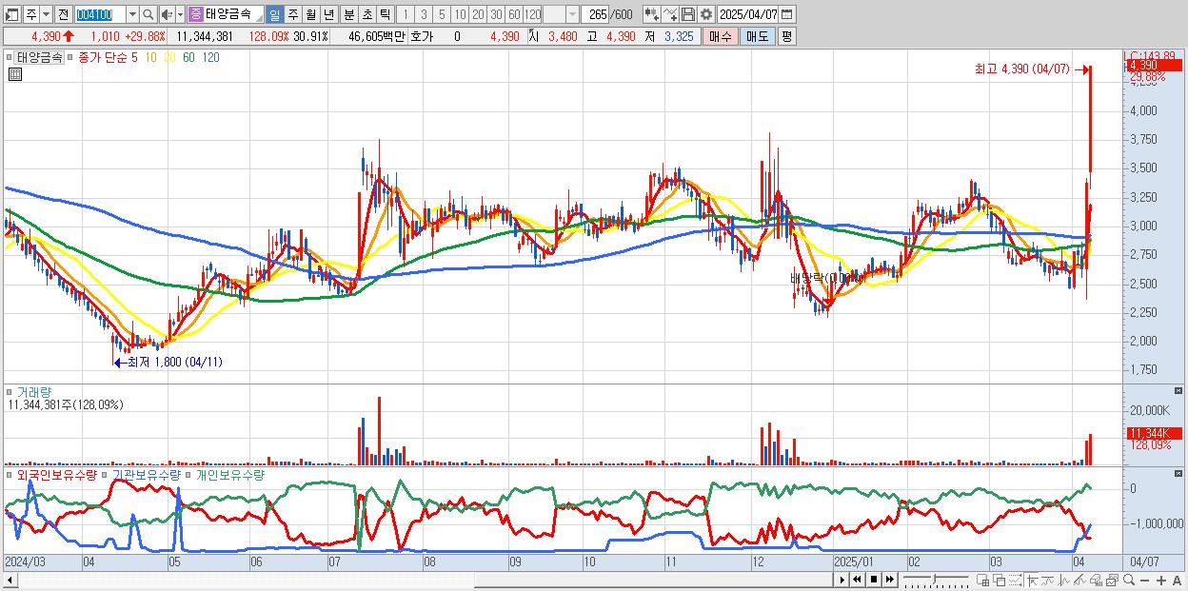Click the trend line tool icon
The width and height of the screenshot is (1188, 591).
[1048, 580]
